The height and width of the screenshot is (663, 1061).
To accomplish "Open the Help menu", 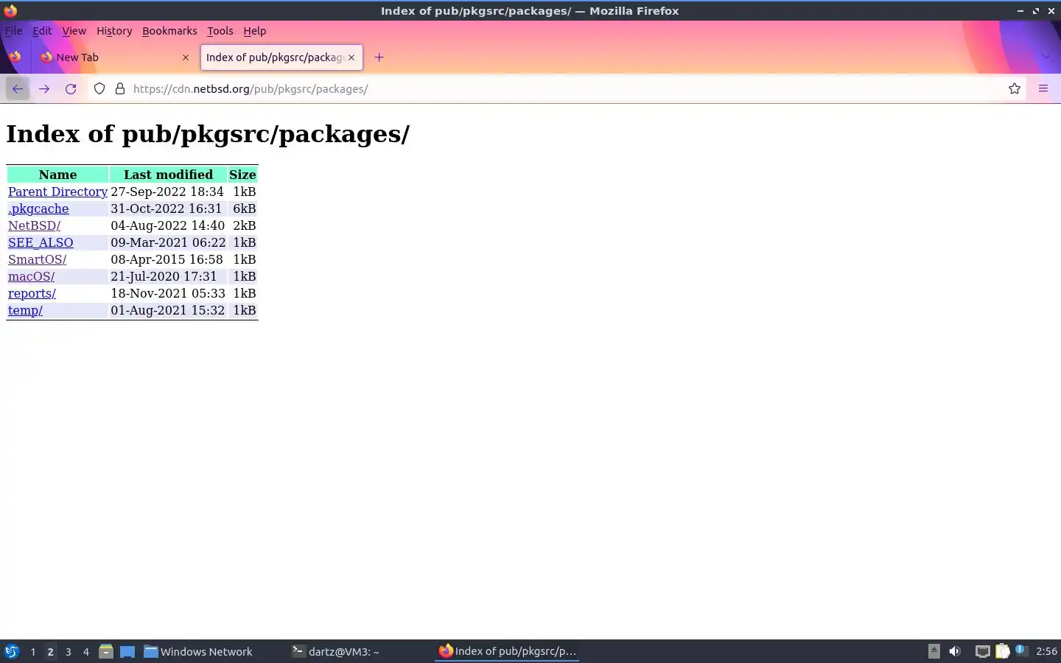I will tap(254, 31).
